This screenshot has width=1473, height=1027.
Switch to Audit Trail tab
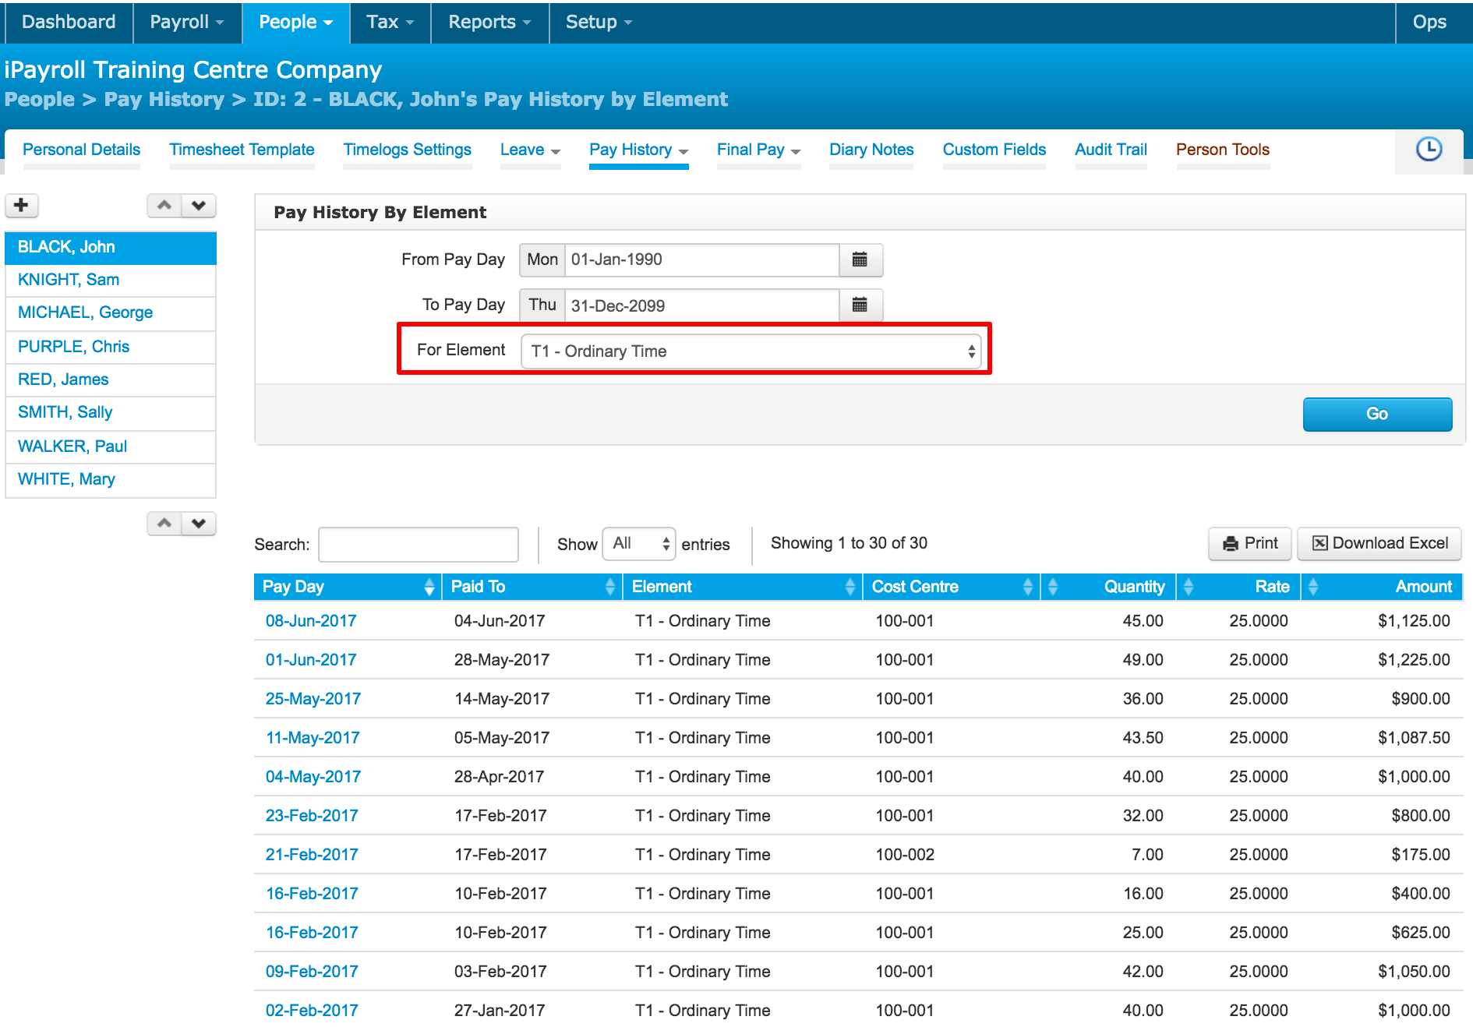tap(1111, 150)
